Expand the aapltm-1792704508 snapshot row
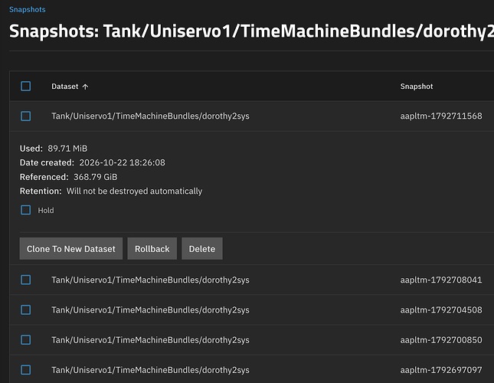This screenshot has width=494, height=383. coord(252,309)
